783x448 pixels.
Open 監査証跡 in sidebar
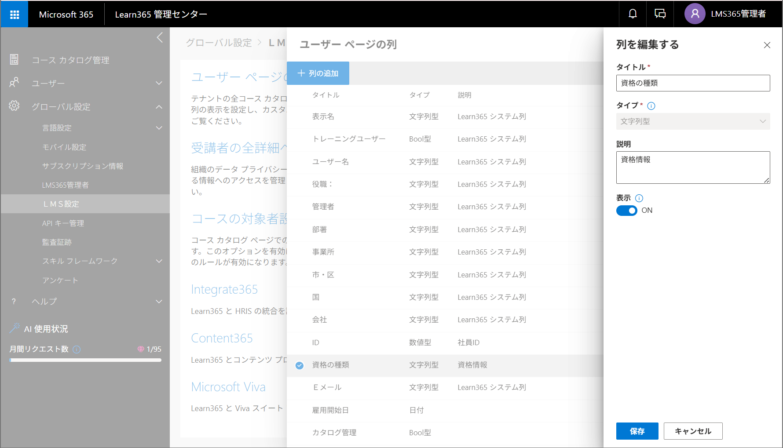57,242
